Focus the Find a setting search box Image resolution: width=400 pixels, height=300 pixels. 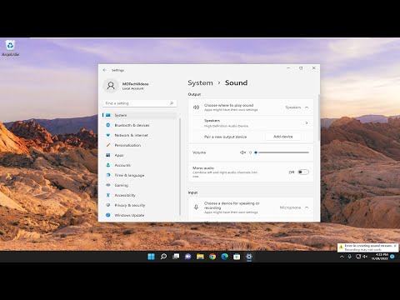coord(140,103)
